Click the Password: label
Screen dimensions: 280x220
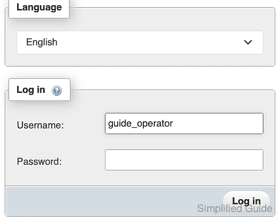click(39, 162)
